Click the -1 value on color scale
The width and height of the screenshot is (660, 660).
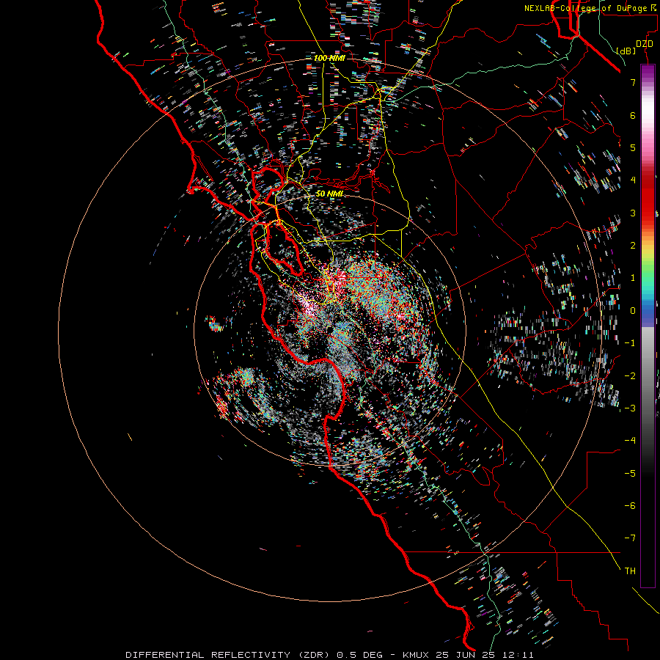pos(630,343)
